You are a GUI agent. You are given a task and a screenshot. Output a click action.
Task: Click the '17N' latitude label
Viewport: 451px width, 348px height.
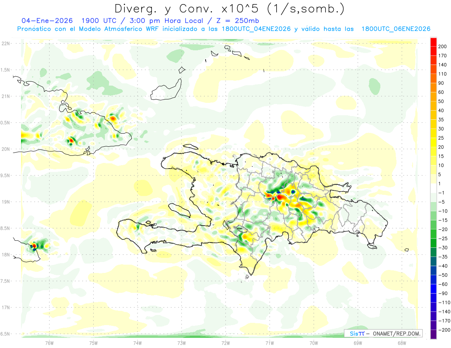point(6,307)
